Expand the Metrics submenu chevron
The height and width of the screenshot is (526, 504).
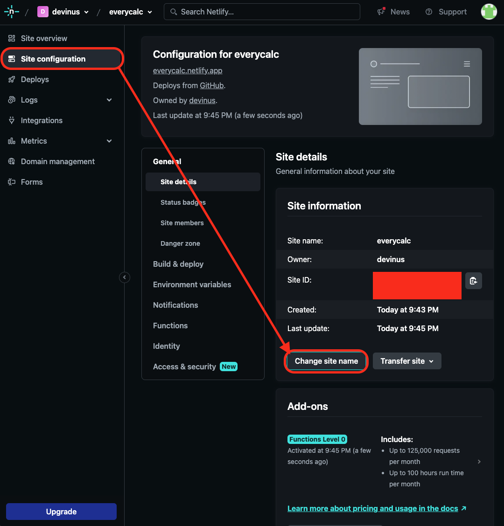coord(109,141)
